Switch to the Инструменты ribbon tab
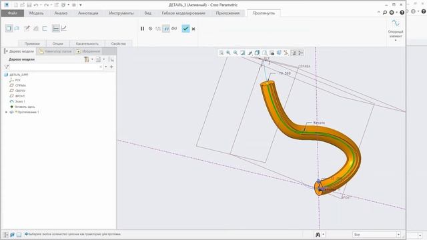The height and width of the screenshot is (240, 427). point(121,13)
